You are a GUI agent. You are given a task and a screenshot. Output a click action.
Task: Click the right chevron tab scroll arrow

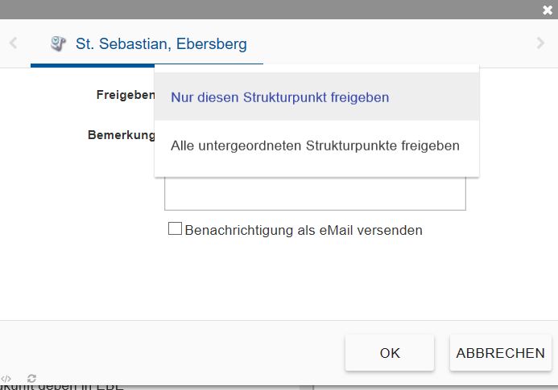(540, 43)
